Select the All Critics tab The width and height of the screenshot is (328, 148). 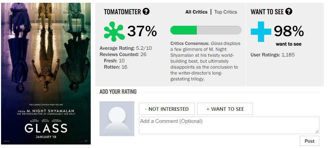196,12
